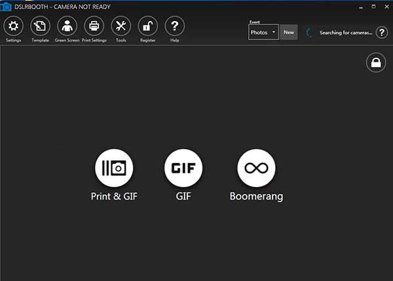Click the padlock lock screen icon
This screenshot has width=393, height=281.
coord(376,62)
